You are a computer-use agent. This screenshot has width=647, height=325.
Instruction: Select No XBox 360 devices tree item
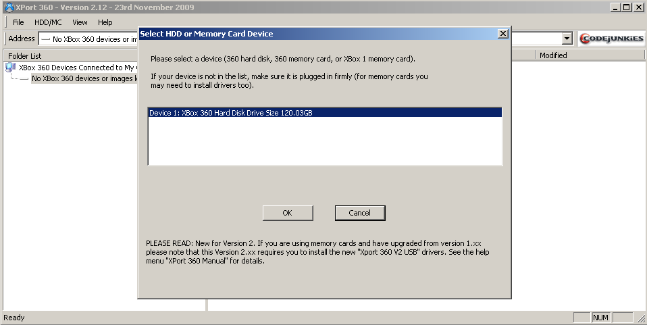84,78
